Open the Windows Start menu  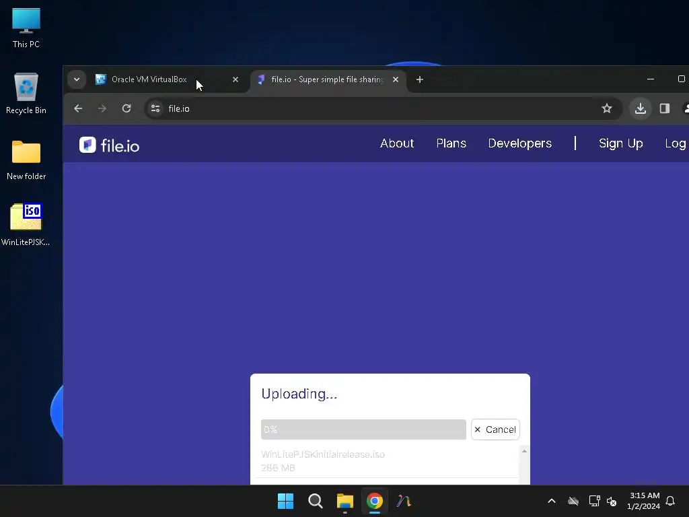tap(285, 501)
